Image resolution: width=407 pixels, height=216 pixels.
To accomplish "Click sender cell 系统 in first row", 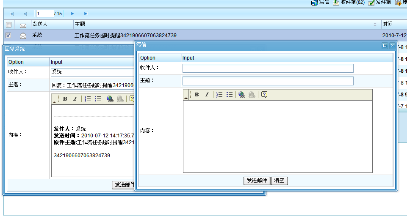I will pyautogui.click(x=37, y=35).
